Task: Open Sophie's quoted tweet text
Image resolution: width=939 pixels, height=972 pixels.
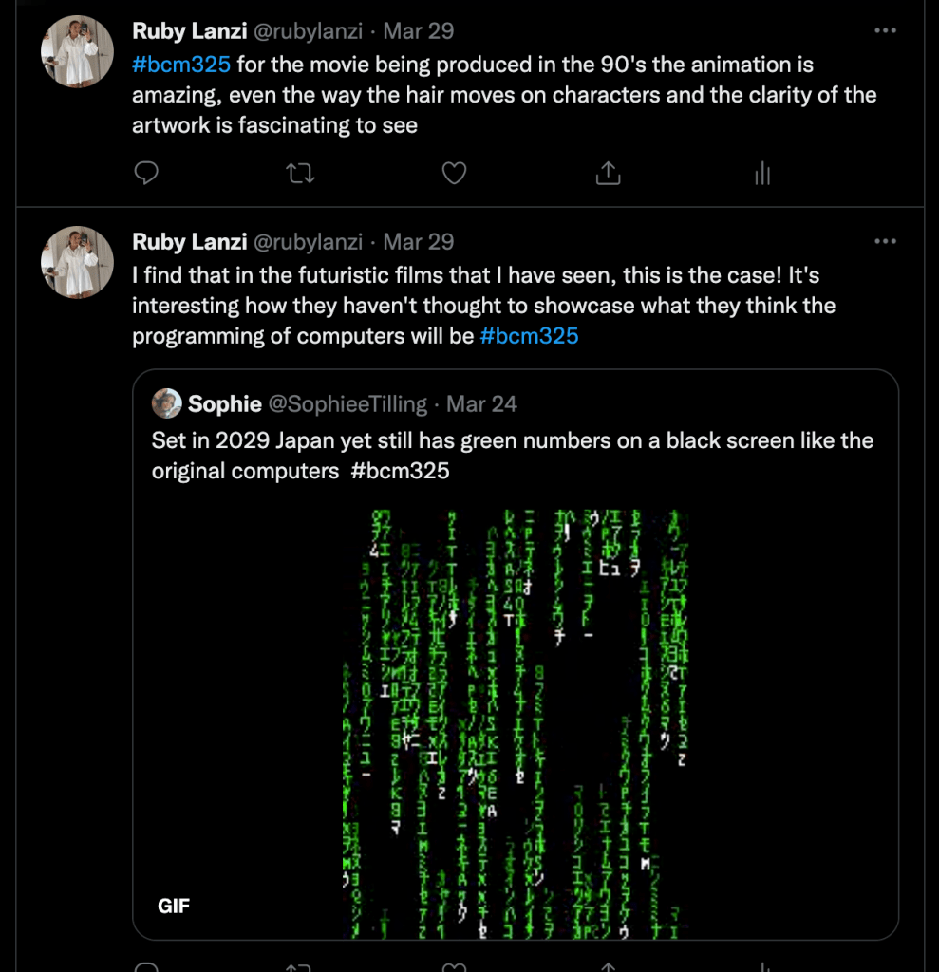Action: point(512,455)
